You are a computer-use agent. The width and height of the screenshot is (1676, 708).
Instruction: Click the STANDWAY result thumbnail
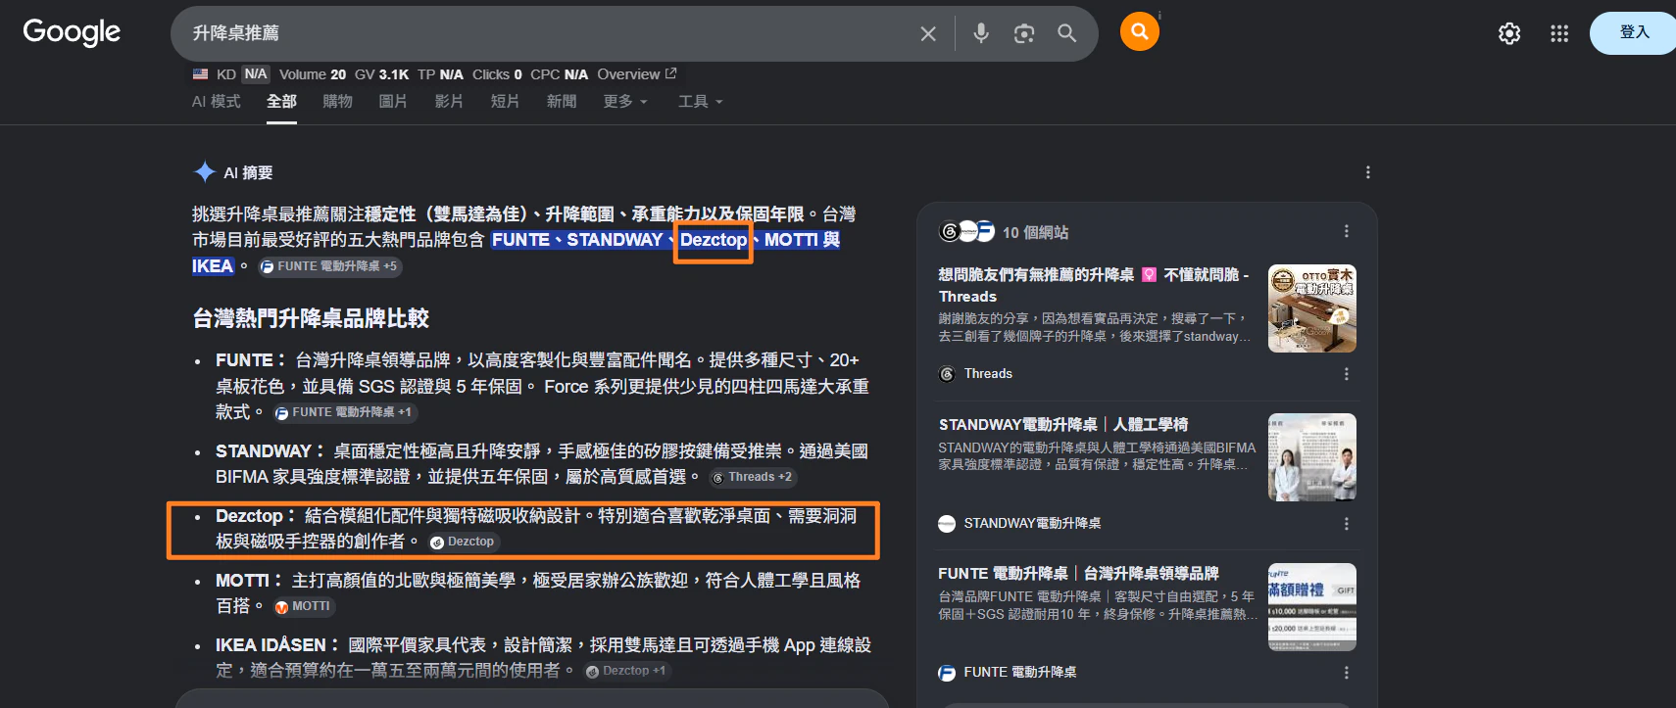coord(1312,457)
